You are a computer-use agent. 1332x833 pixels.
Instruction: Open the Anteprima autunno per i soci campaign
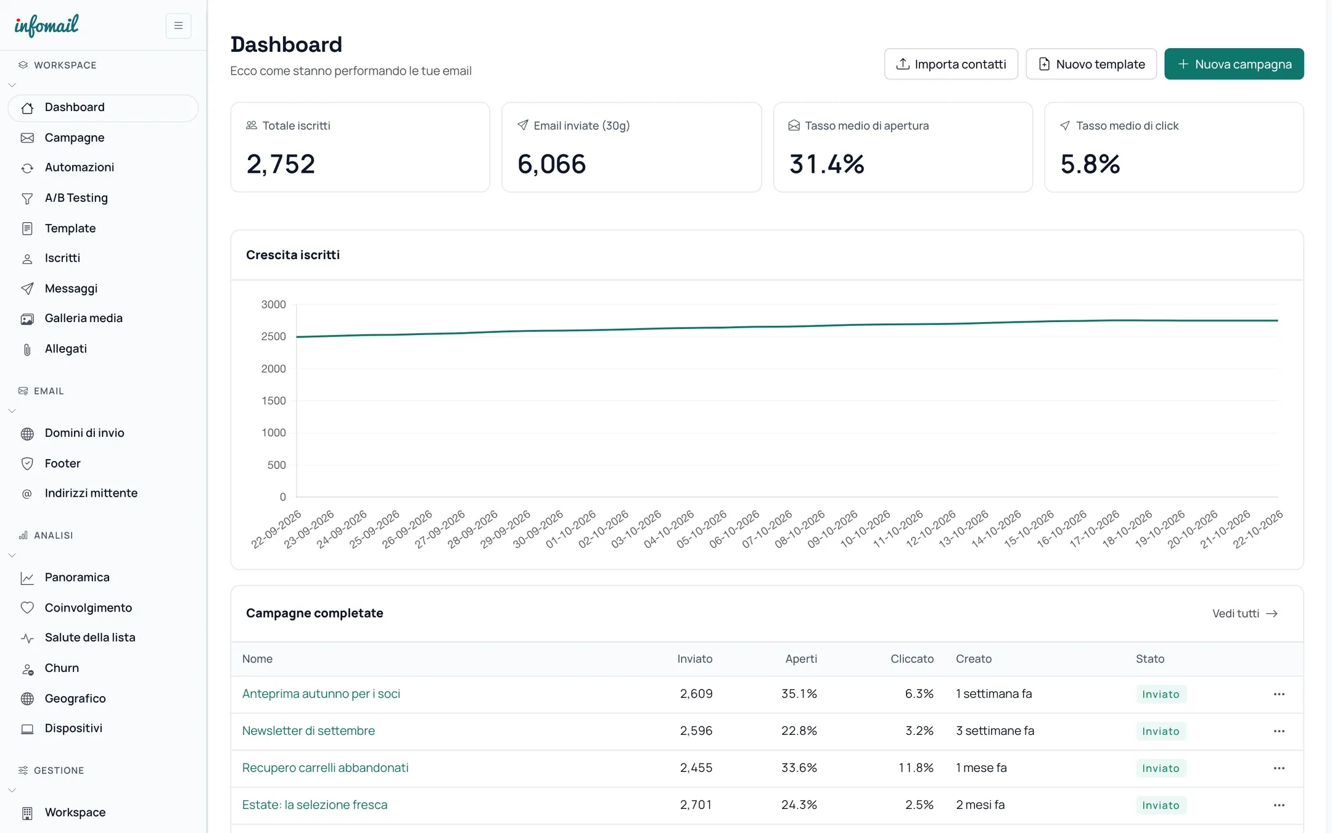point(321,694)
